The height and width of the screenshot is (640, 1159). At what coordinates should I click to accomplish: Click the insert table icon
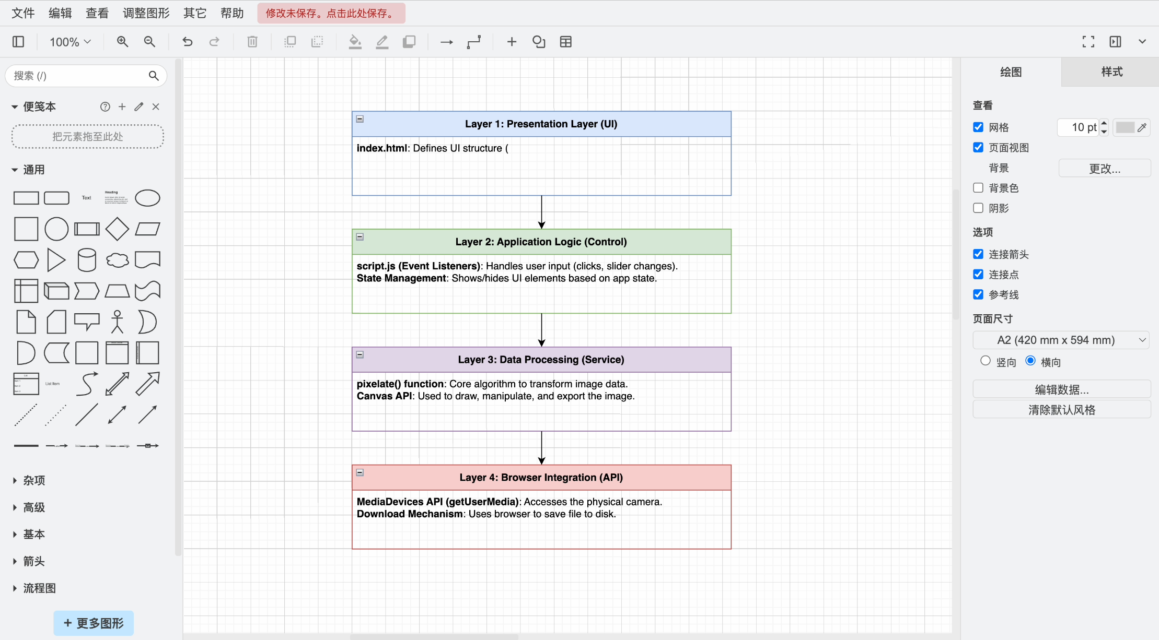point(565,42)
